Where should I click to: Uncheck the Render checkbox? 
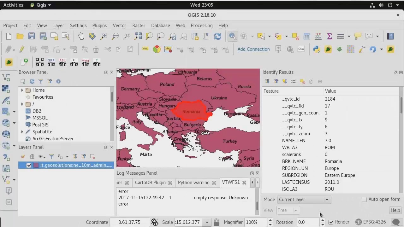pyautogui.click(x=331, y=222)
